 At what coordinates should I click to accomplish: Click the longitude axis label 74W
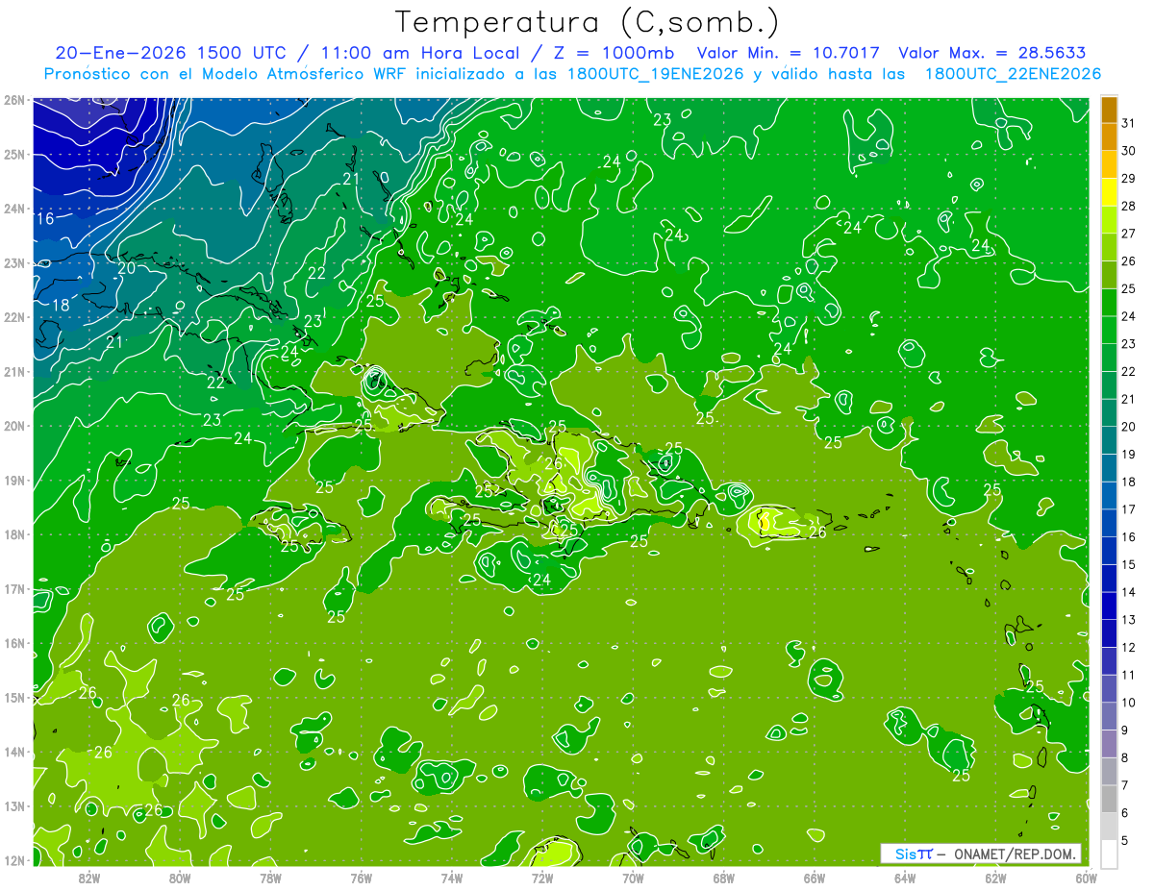click(451, 878)
